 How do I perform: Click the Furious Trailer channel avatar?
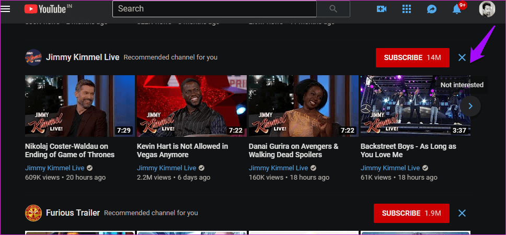(33, 213)
